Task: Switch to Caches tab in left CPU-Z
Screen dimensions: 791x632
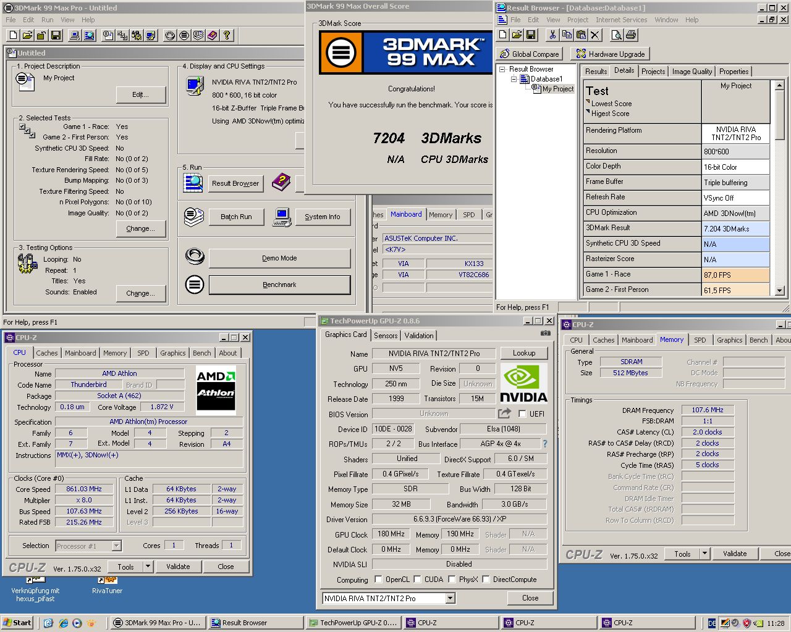Action: 47,353
